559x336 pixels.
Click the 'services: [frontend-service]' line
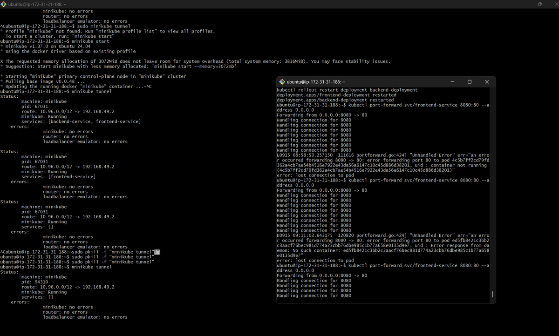pyautogui.click(x=58, y=177)
